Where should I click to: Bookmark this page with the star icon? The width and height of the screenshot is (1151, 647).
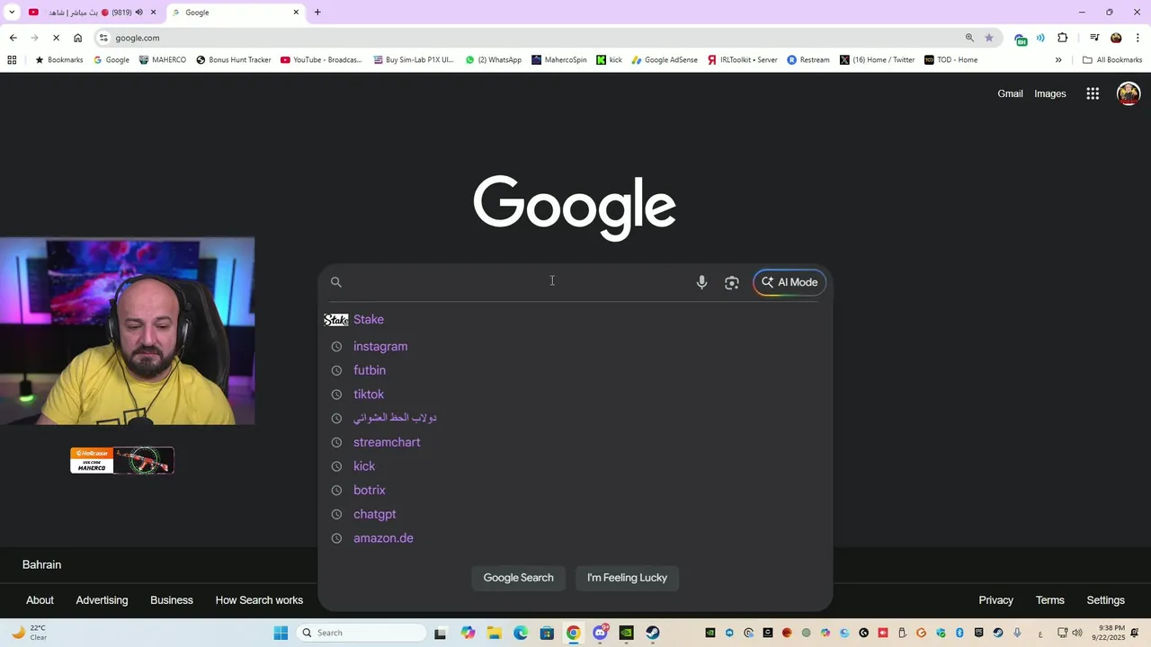[989, 38]
